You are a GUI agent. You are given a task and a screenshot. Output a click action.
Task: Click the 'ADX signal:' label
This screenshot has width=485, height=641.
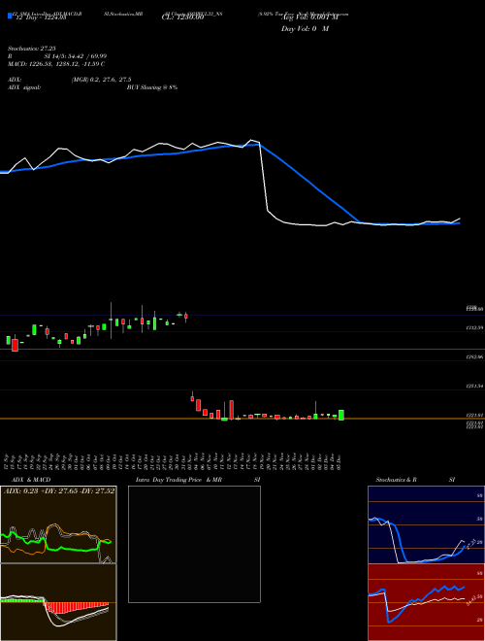(x=23, y=87)
